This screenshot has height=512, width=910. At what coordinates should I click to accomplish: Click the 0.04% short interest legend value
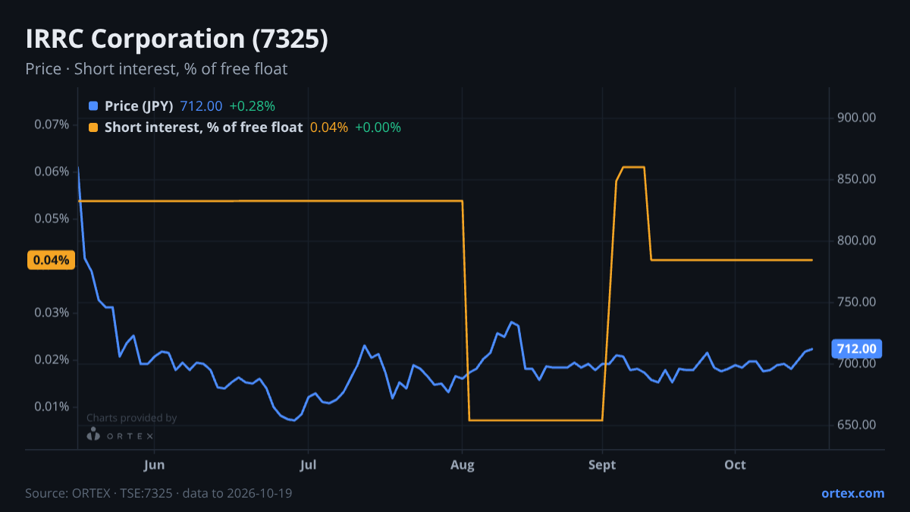(329, 127)
